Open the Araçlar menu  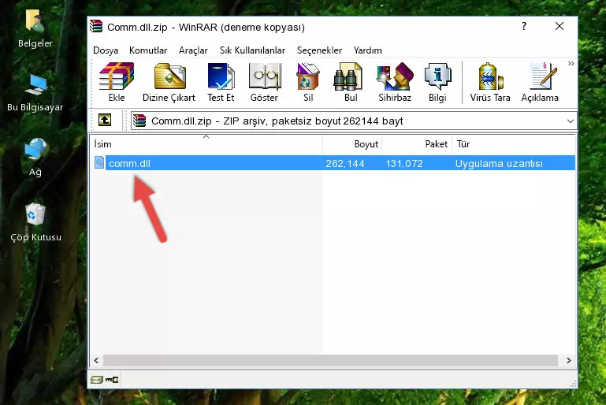click(x=193, y=50)
